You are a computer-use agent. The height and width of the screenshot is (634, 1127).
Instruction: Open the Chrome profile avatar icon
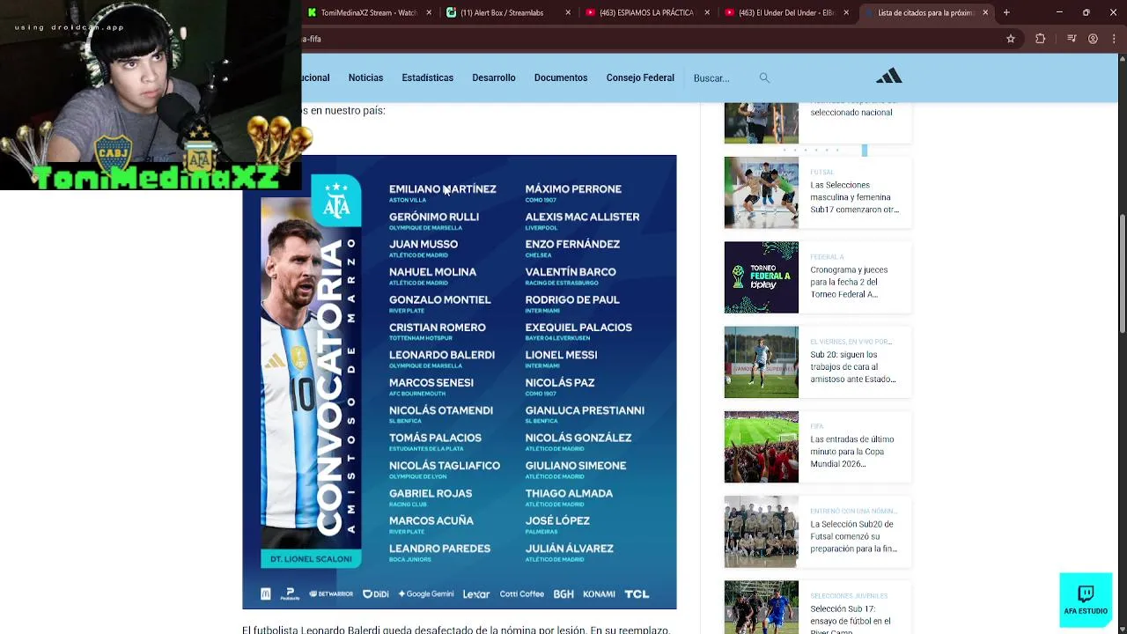coord(1093,39)
